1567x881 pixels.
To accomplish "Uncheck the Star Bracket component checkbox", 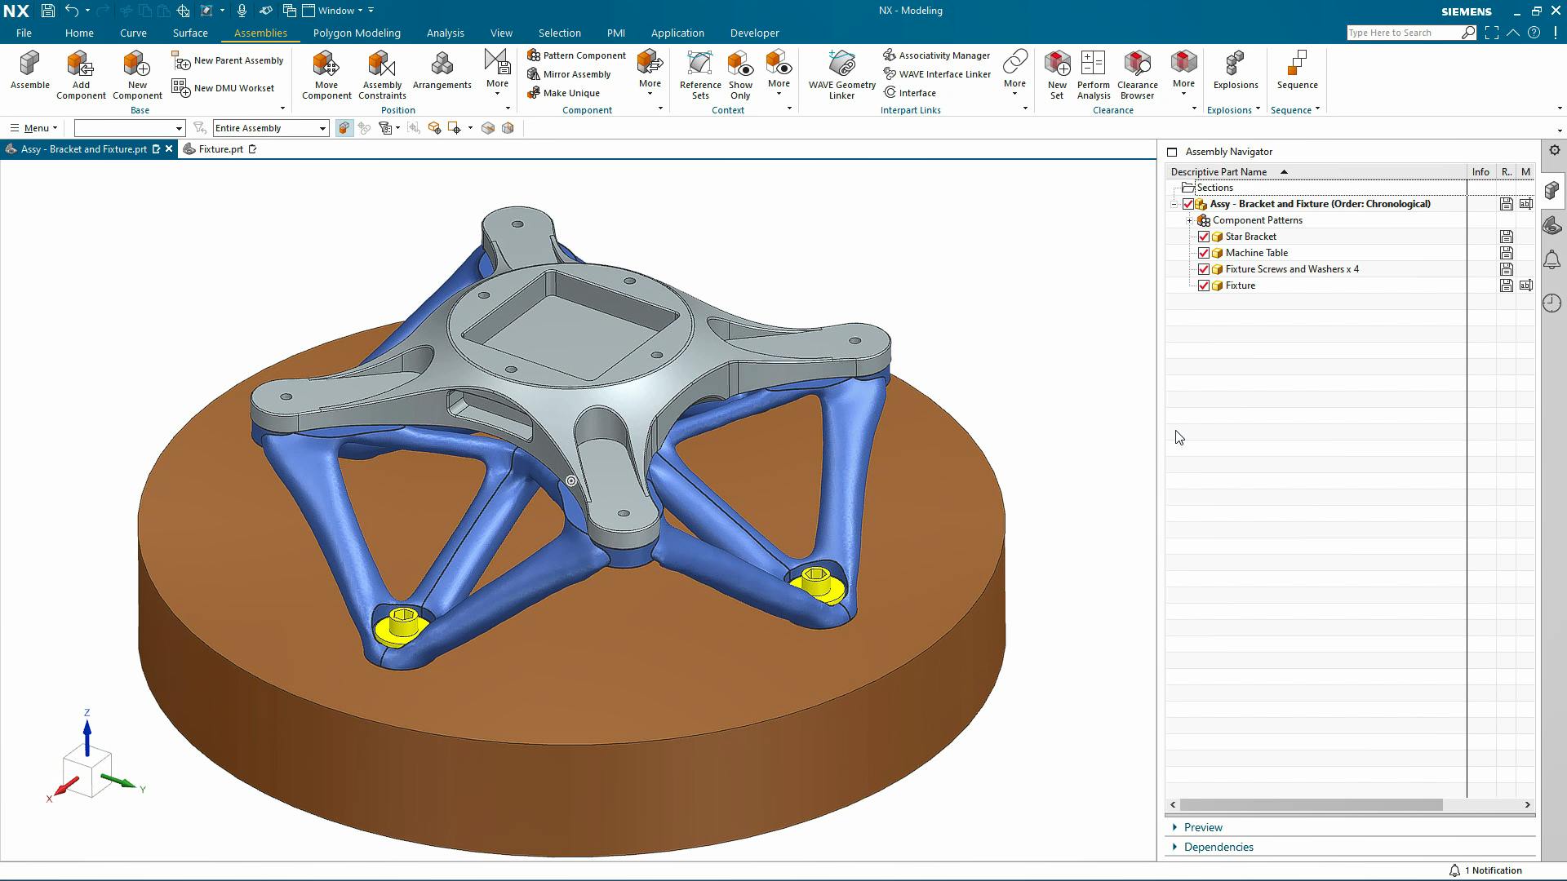I will 1204,237.
